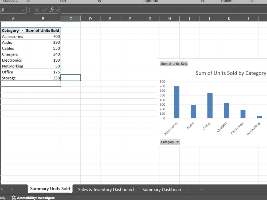Click the Sum of Units Sold chart field button
267x200 pixels.
click(x=174, y=64)
